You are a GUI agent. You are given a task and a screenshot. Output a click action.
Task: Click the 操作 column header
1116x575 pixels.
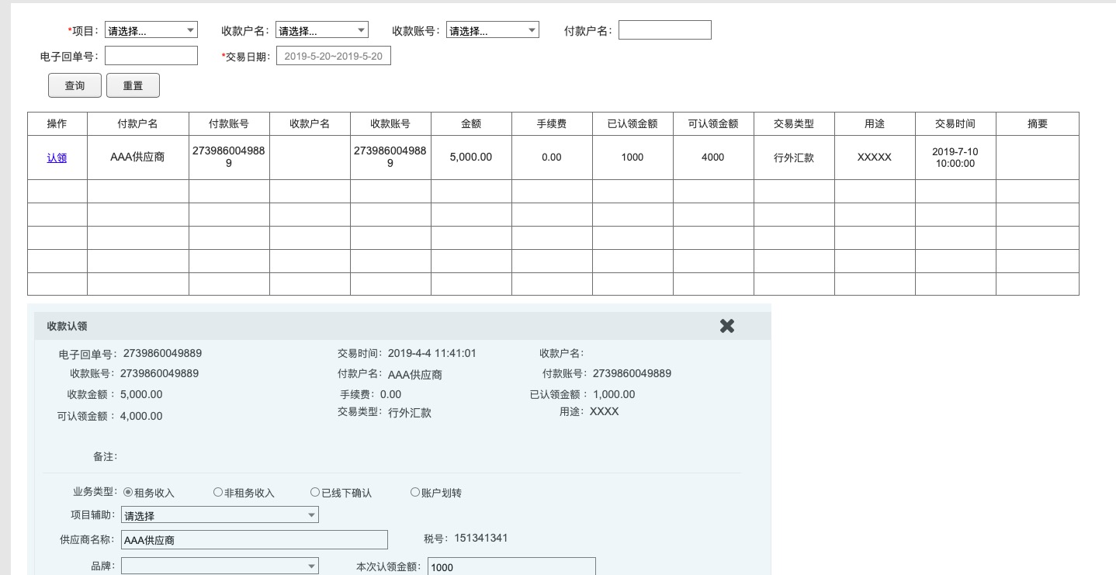coord(57,124)
